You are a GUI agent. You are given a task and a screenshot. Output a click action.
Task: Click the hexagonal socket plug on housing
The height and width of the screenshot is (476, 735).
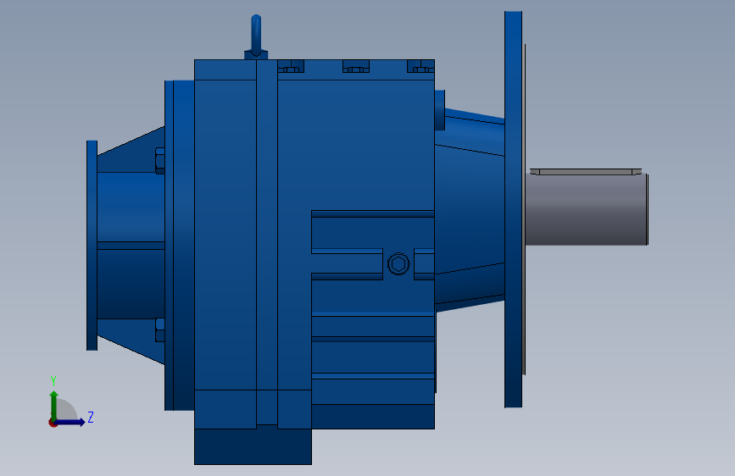[399, 264]
